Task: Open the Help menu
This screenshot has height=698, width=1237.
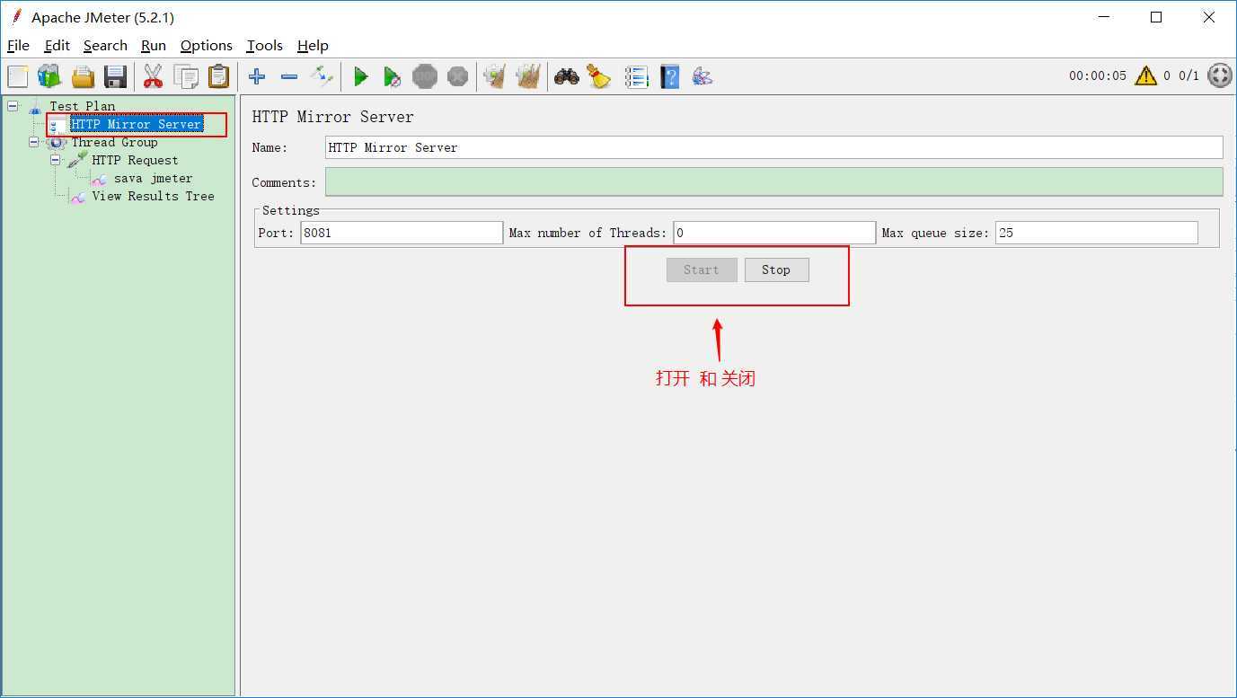Action: point(313,45)
